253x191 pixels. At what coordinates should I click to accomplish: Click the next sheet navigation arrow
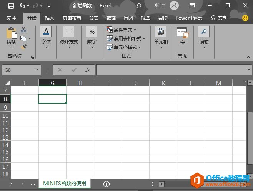click(x=22, y=184)
